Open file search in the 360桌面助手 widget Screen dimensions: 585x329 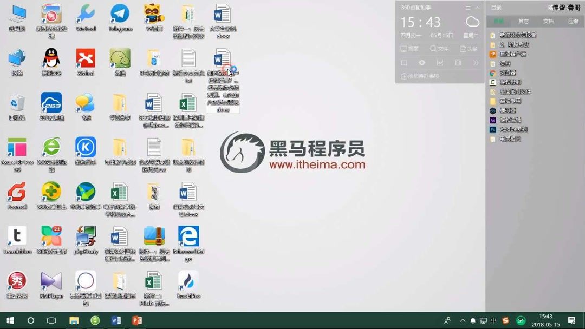pos(439,49)
